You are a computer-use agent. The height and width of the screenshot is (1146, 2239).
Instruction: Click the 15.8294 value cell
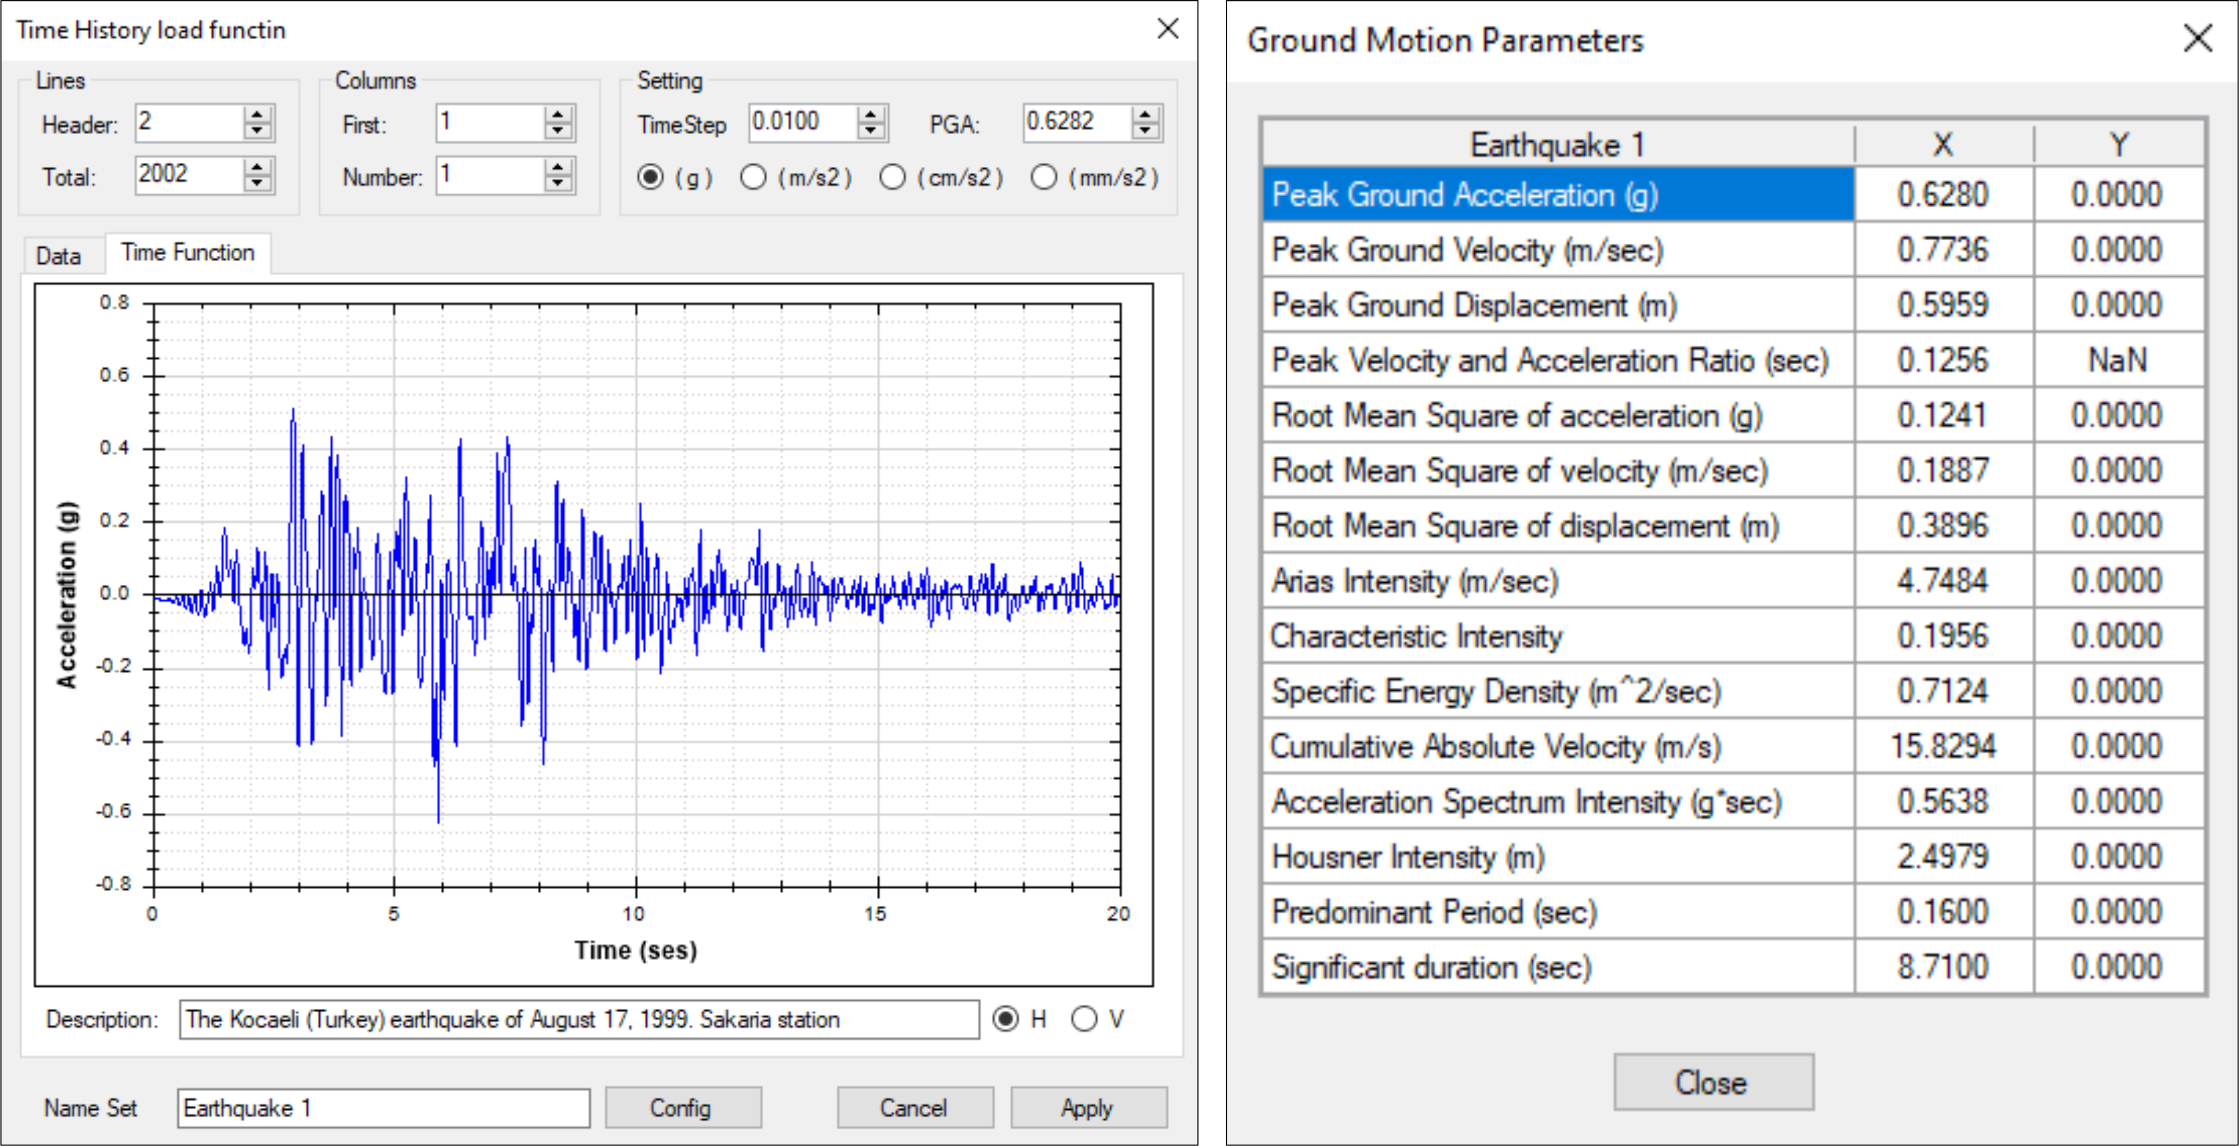1944,747
